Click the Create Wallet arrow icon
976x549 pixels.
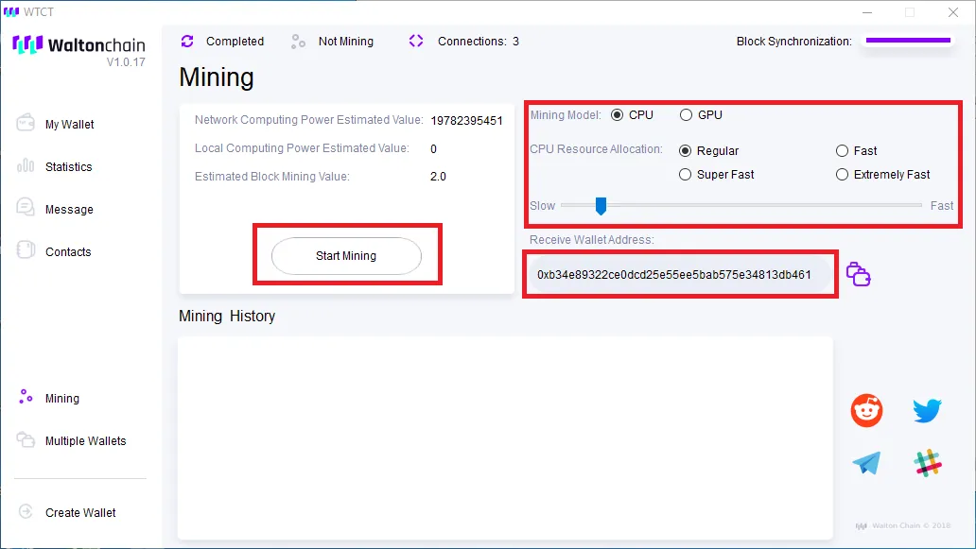tap(26, 512)
